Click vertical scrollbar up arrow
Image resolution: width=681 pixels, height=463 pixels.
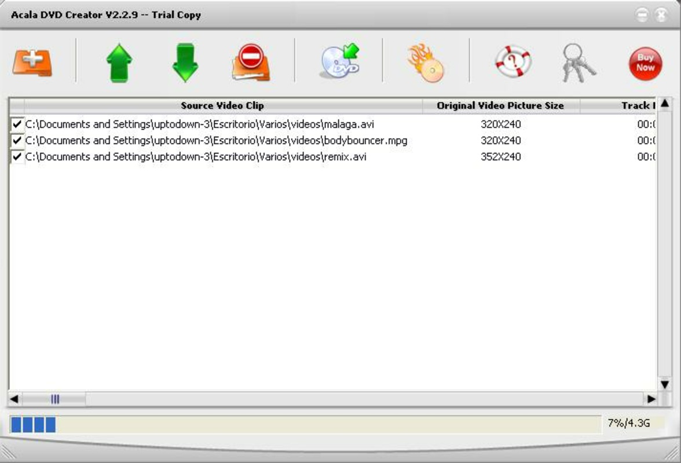pos(665,104)
